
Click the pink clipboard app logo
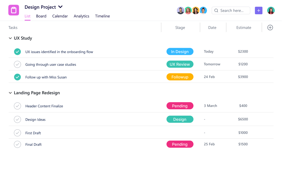pos(13,10)
